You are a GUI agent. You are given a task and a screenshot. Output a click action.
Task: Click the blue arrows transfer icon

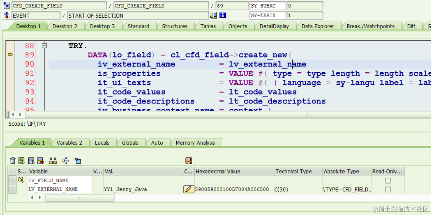tap(65, 161)
